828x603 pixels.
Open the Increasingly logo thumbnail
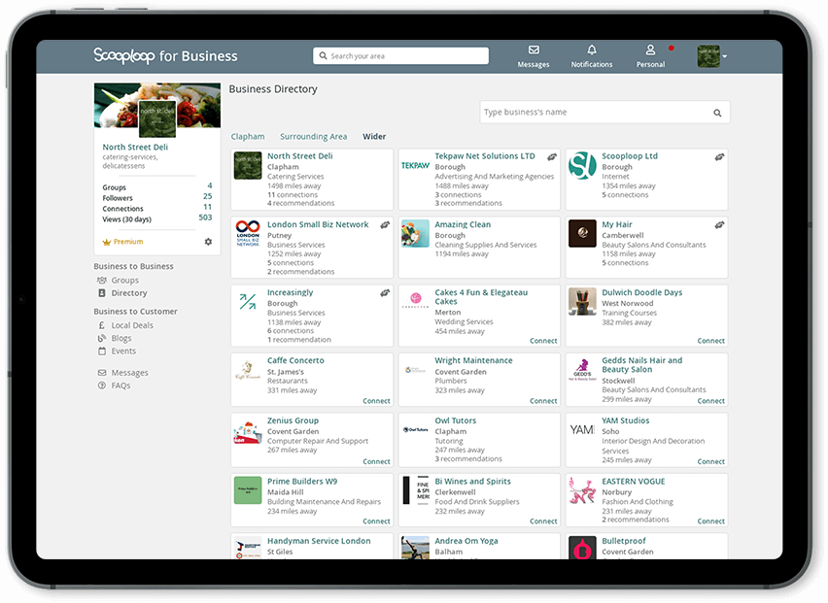pos(248,301)
